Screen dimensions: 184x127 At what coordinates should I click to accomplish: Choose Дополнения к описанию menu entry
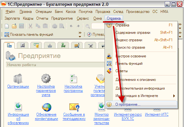coord(141,80)
